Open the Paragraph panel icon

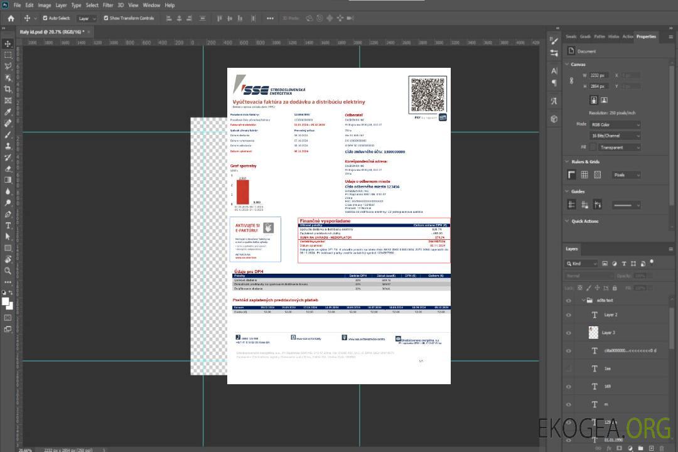tap(554, 83)
